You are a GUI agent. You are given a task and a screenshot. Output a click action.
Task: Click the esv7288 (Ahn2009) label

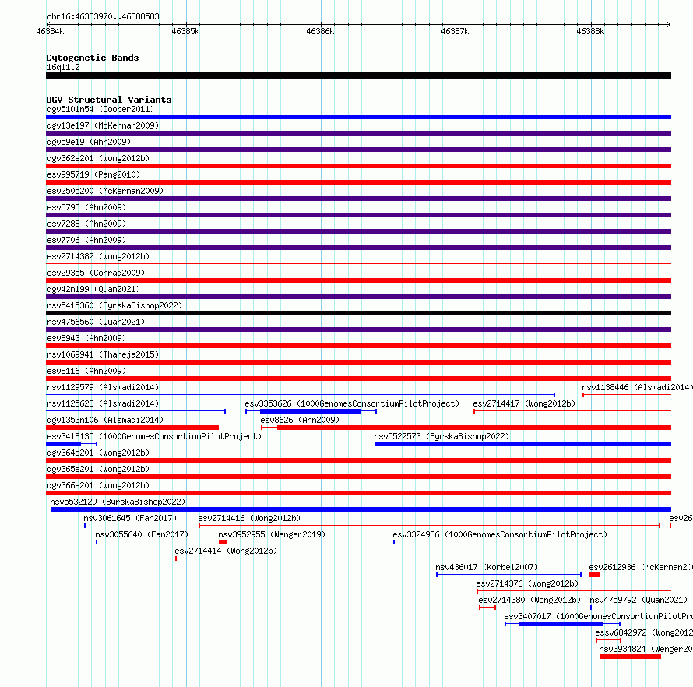pos(86,224)
